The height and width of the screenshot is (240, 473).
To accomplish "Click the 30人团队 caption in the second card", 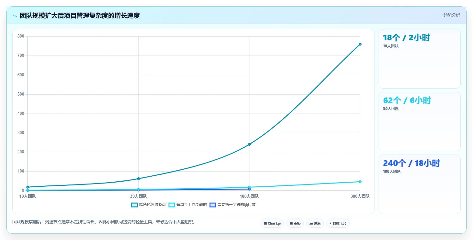I will coord(391,109).
